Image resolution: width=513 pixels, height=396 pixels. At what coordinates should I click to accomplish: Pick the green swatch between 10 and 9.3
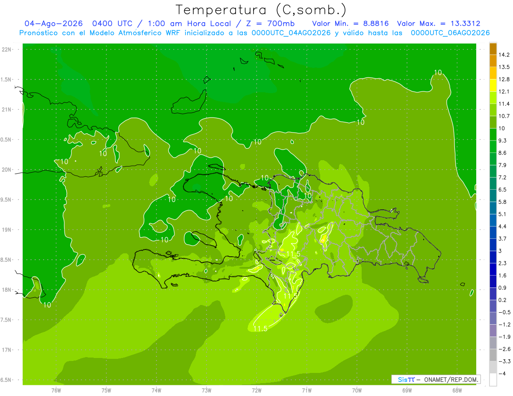[493, 134]
